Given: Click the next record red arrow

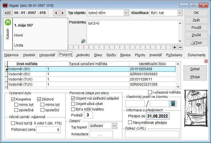Looking at the screenshot, I should pos(62,13).
